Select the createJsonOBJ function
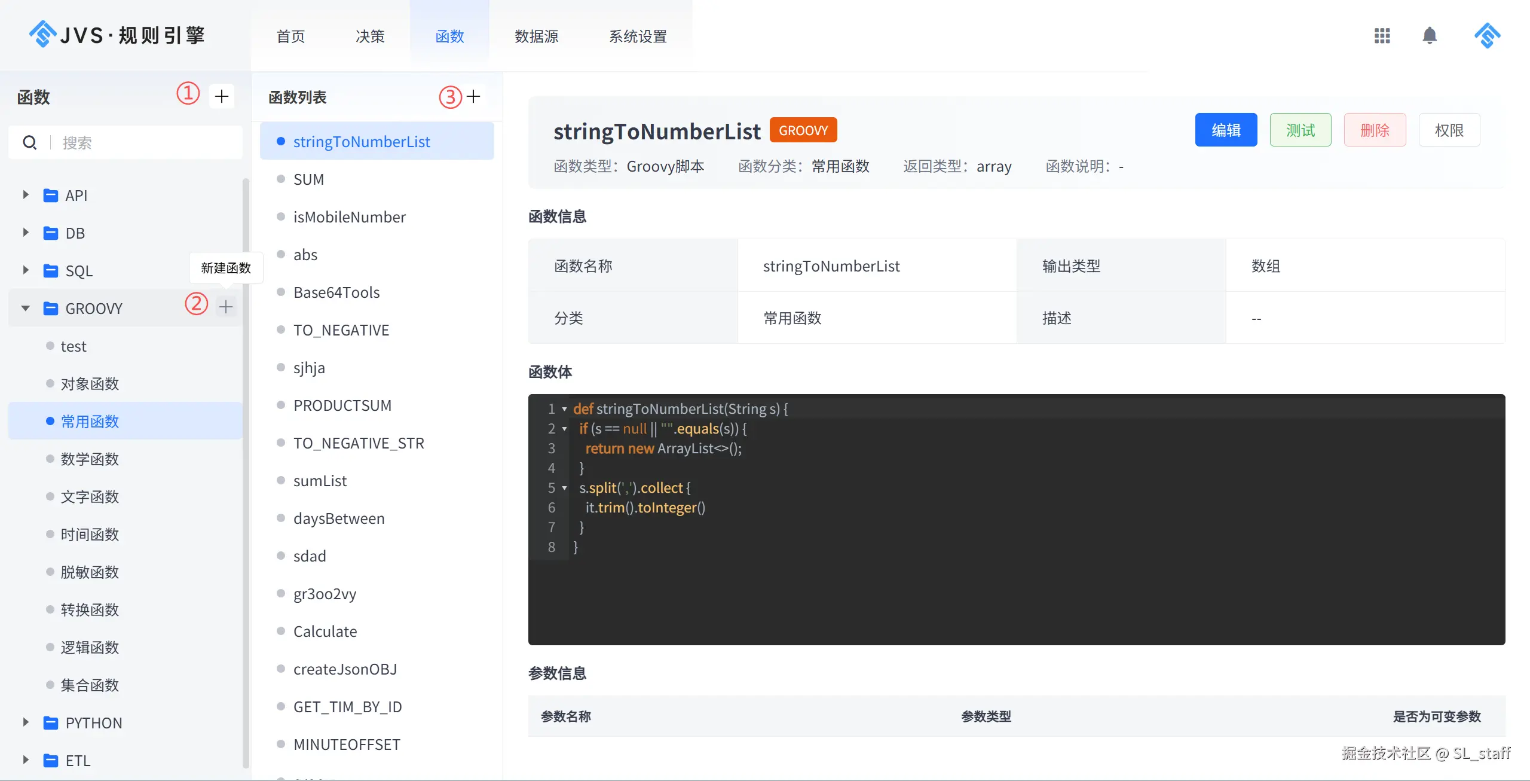This screenshot has height=781, width=1530. [x=377, y=669]
